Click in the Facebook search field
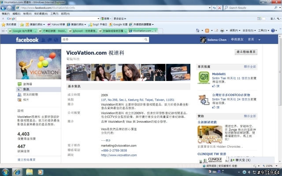The image size is (282, 176). pyautogui.click(x=102, y=40)
